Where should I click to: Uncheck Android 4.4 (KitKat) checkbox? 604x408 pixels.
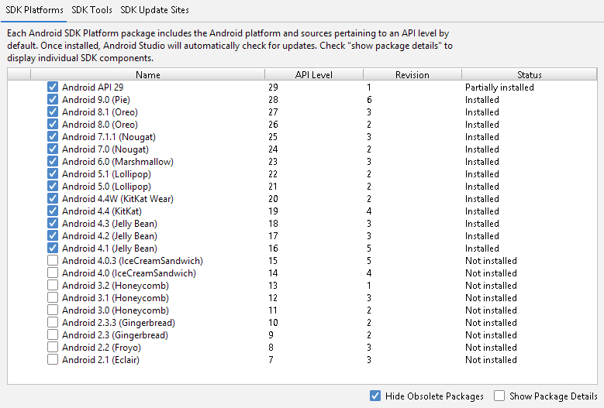(53, 211)
